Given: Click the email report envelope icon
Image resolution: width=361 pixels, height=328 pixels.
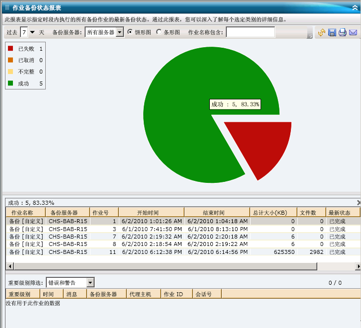Looking at the screenshot, I should (x=353, y=32).
